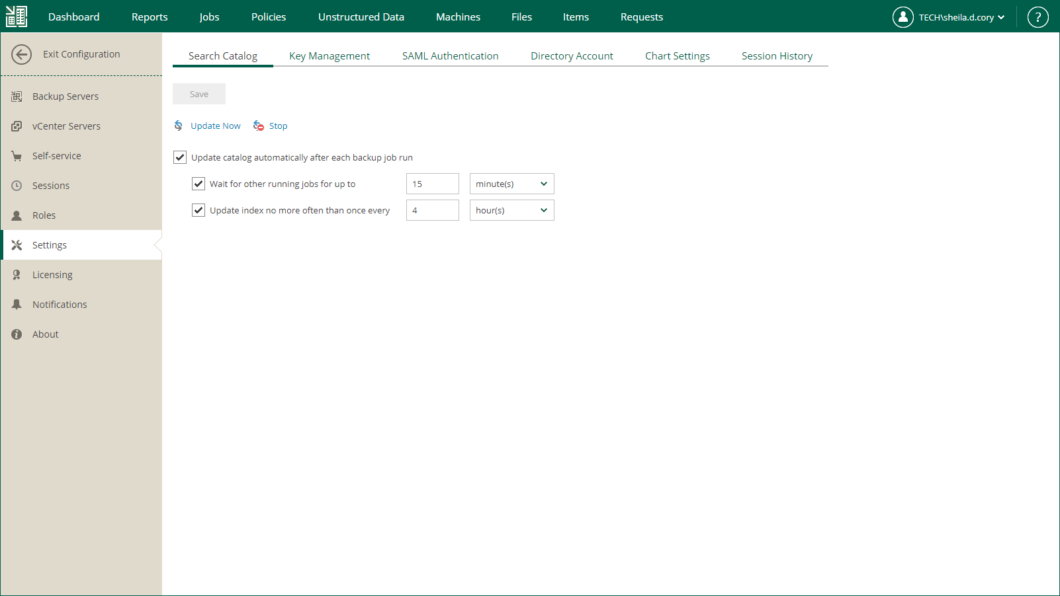Open the Items menu item

(576, 17)
